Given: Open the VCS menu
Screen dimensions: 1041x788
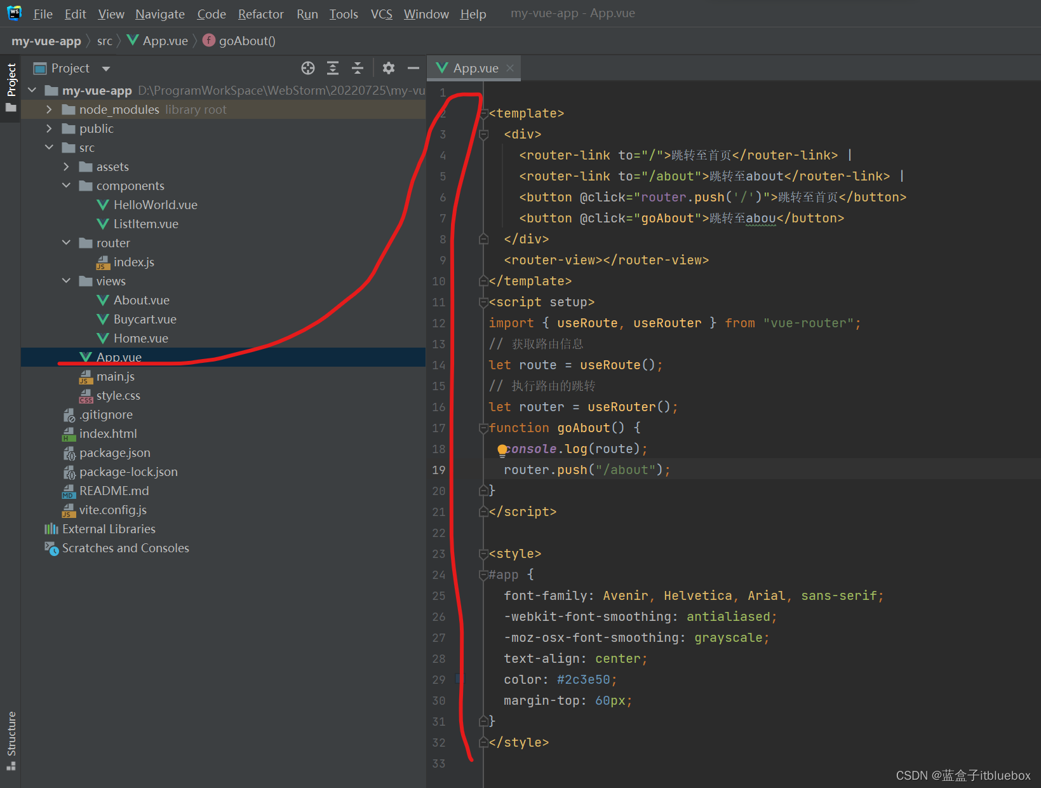Looking at the screenshot, I should click(382, 14).
